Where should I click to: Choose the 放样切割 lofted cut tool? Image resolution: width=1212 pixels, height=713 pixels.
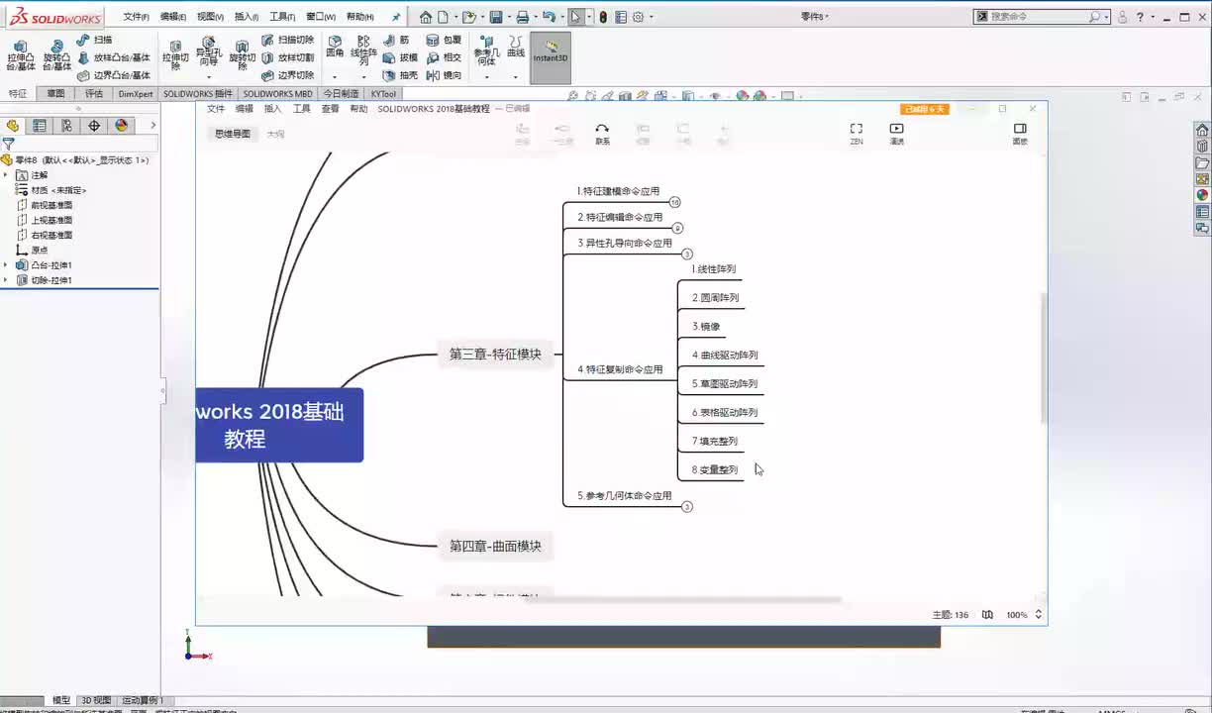(x=288, y=57)
